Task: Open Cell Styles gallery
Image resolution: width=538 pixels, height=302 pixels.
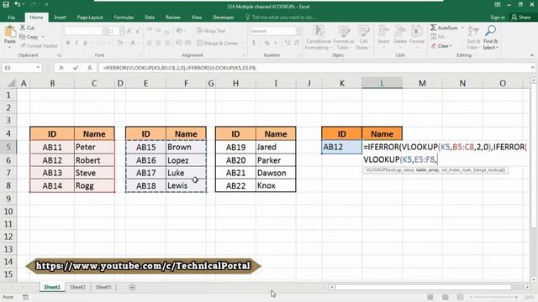Action: [363, 38]
